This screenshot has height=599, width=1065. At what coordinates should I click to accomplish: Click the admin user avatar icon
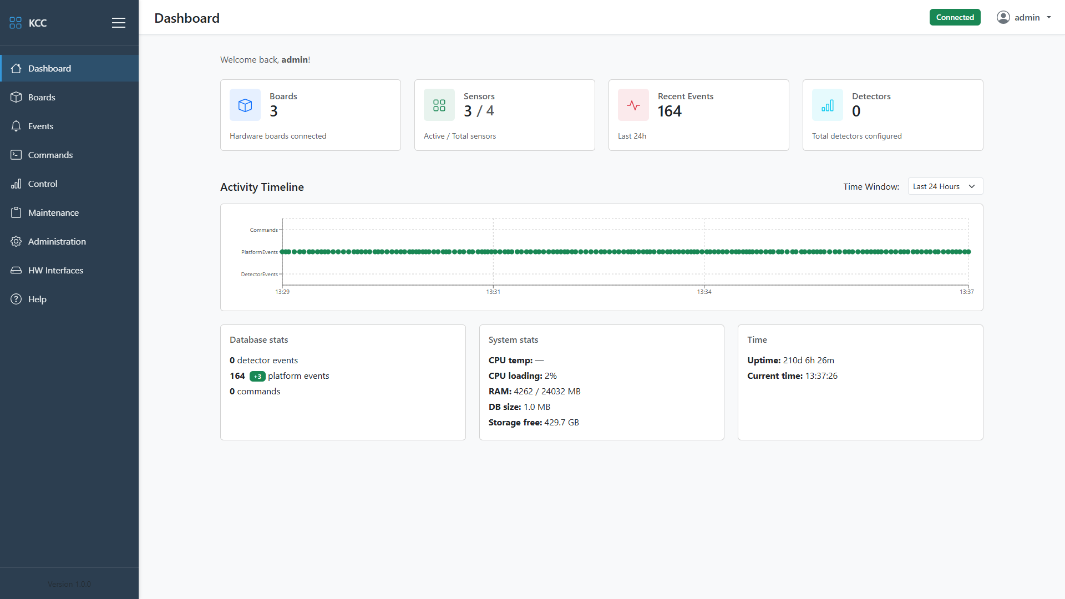point(1003,18)
